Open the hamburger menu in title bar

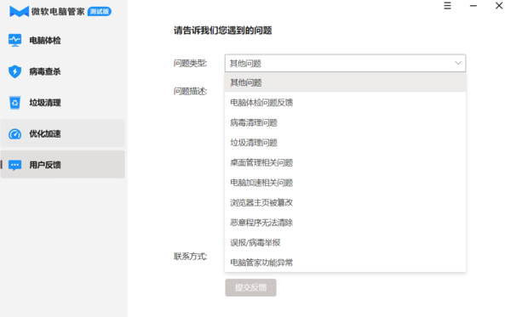point(447,6)
